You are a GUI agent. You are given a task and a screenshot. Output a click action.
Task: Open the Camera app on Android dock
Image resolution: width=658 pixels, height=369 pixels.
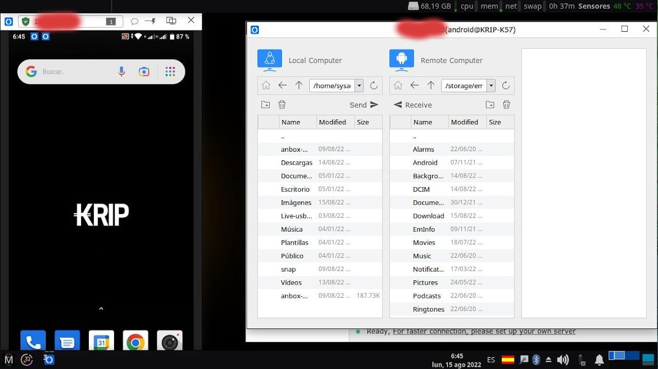coord(169,341)
